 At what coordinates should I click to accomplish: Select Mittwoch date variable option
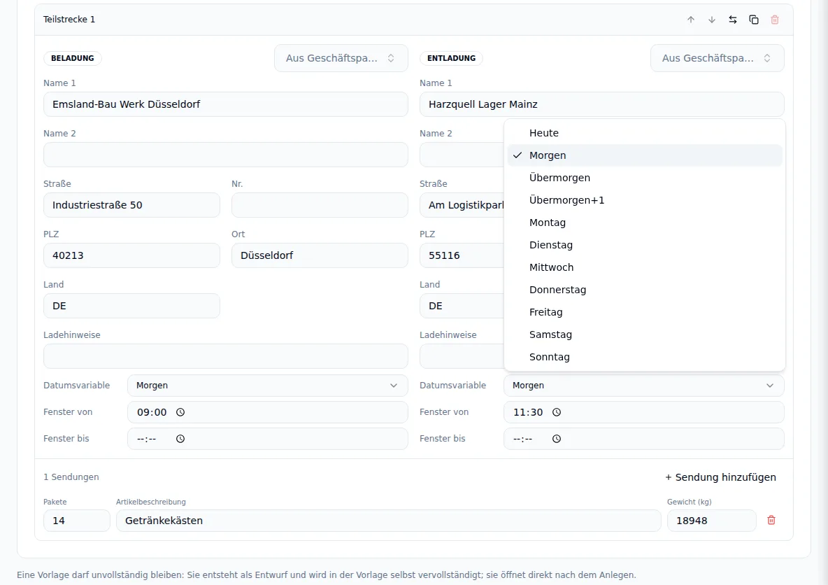[x=645, y=267]
